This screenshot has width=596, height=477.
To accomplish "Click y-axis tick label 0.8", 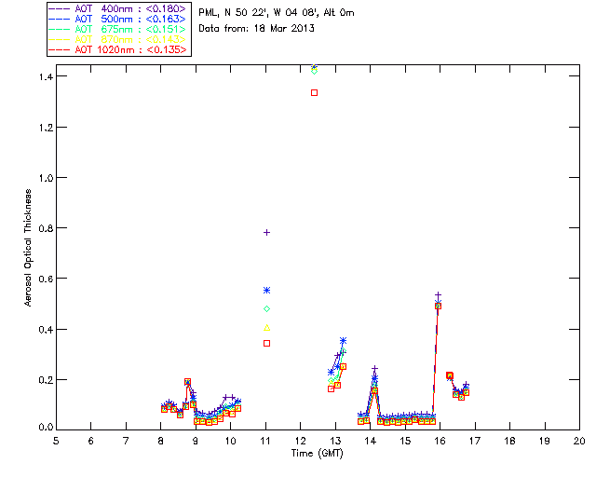I will coord(46,228).
